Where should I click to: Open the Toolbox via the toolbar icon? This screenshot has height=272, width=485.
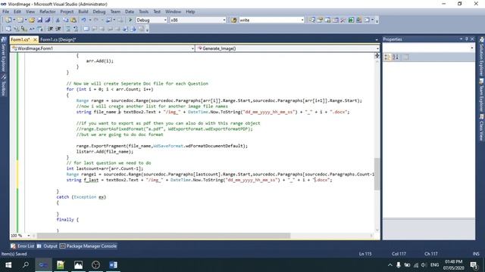click(x=343, y=20)
